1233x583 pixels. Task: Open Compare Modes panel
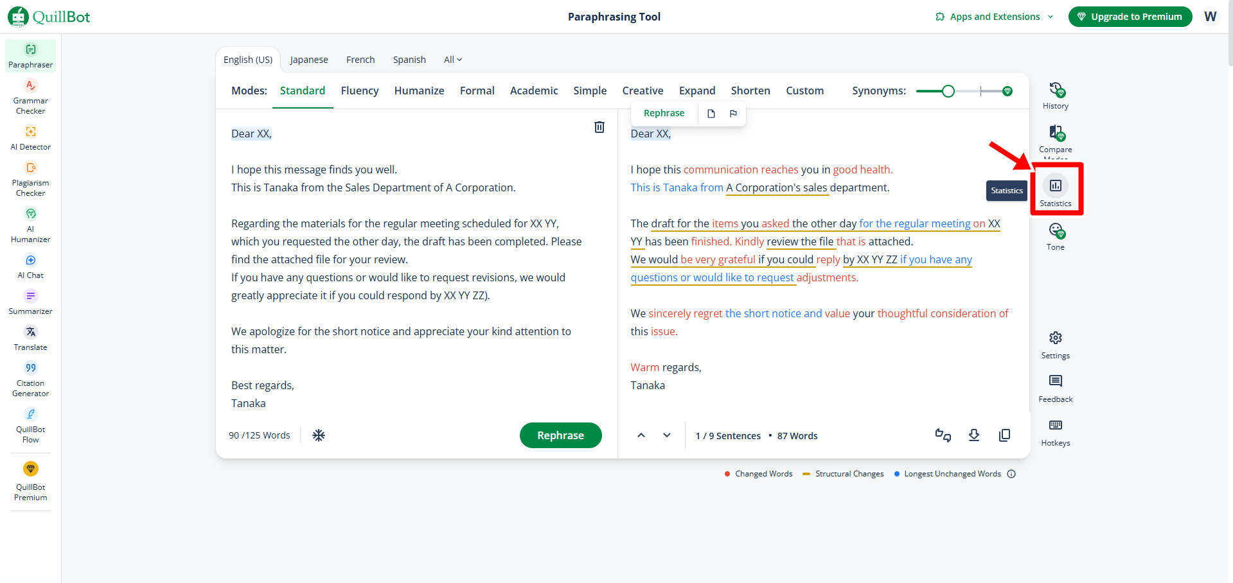1056,141
